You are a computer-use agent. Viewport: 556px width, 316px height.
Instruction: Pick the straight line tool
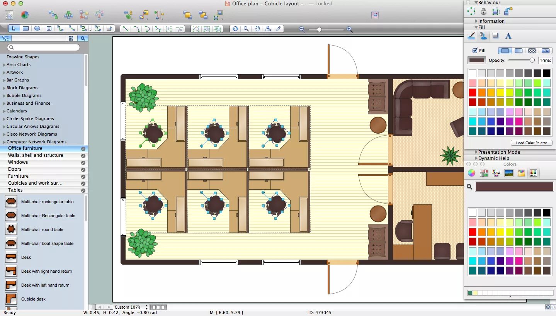pyautogui.click(x=125, y=29)
